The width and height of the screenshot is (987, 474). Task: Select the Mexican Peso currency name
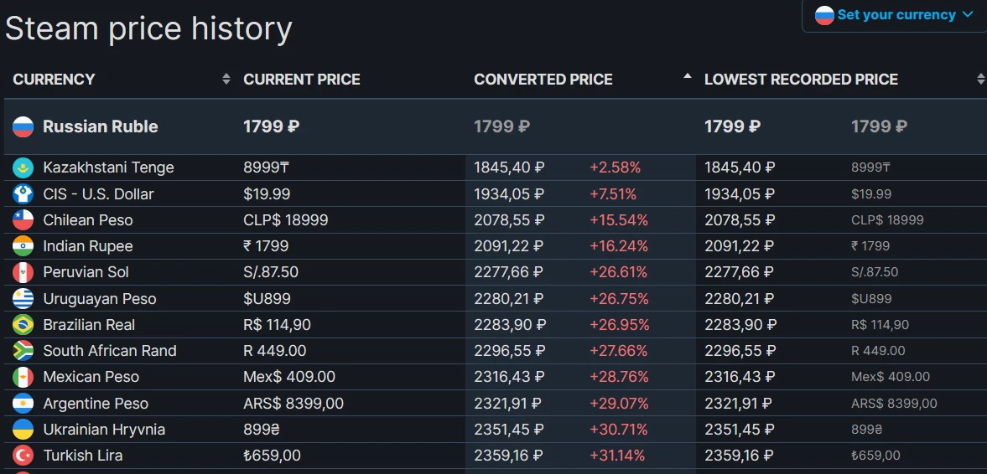[91, 377]
